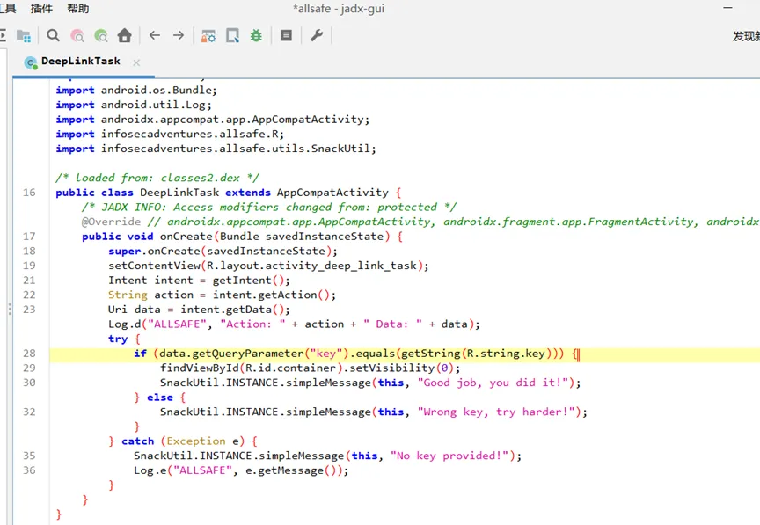Open the 插件 menu
760x525 pixels.
(x=41, y=8)
